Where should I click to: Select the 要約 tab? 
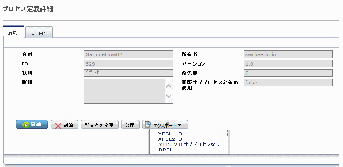[x=13, y=32]
